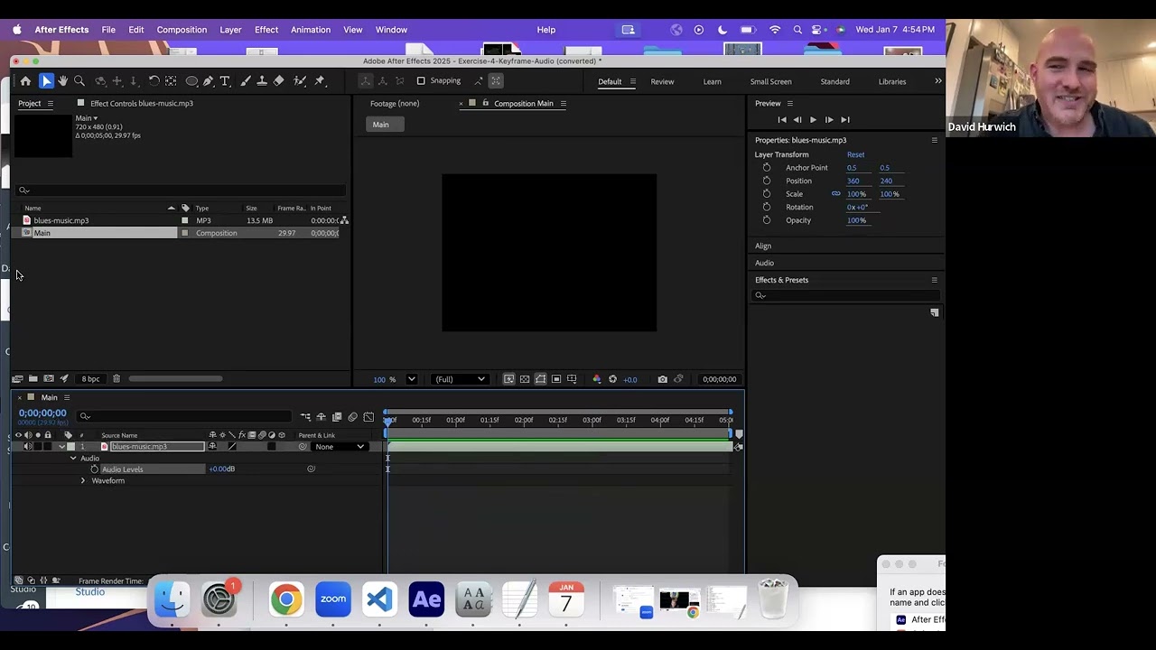Screen dimensions: 1156x650
Task: Reset the Layer Transform properties
Action: 855,154
